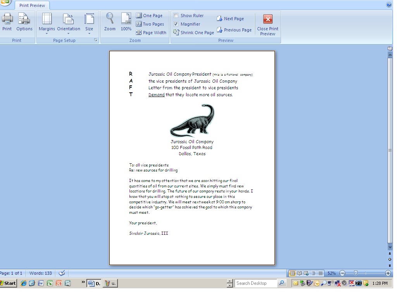397x298 pixels.
Task: Click the vertical scrollbar up arrow
Action: (390, 55)
